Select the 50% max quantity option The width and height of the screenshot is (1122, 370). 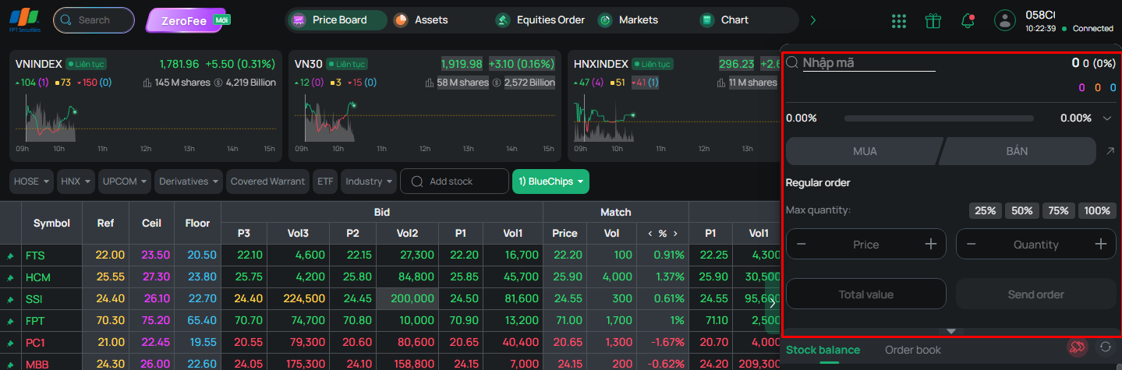pos(1021,210)
